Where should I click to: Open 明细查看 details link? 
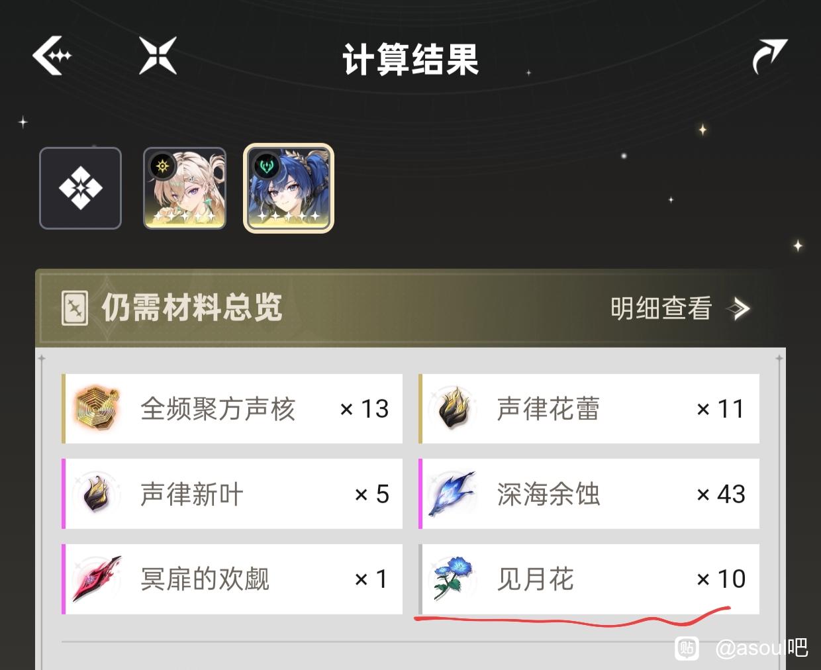click(x=661, y=309)
